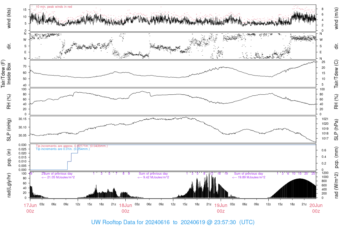Click the 'pcp. (in)' axis label
Screen dimensions: 346x236
point(9,158)
